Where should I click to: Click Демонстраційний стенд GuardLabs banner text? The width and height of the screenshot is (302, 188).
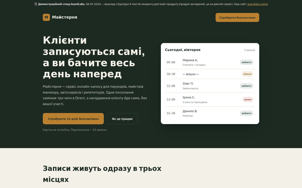click(x=61, y=4)
